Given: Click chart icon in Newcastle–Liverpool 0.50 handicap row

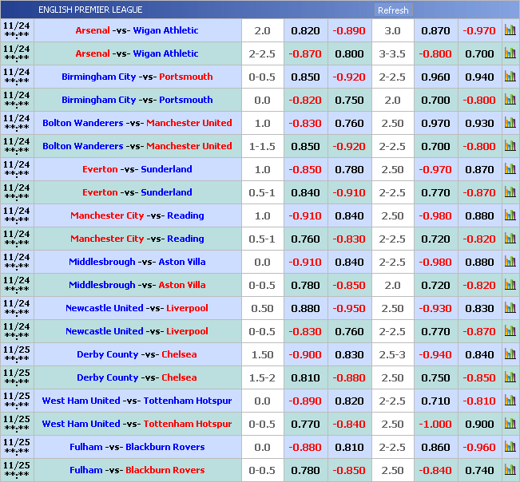Looking at the screenshot, I should click(x=510, y=308).
